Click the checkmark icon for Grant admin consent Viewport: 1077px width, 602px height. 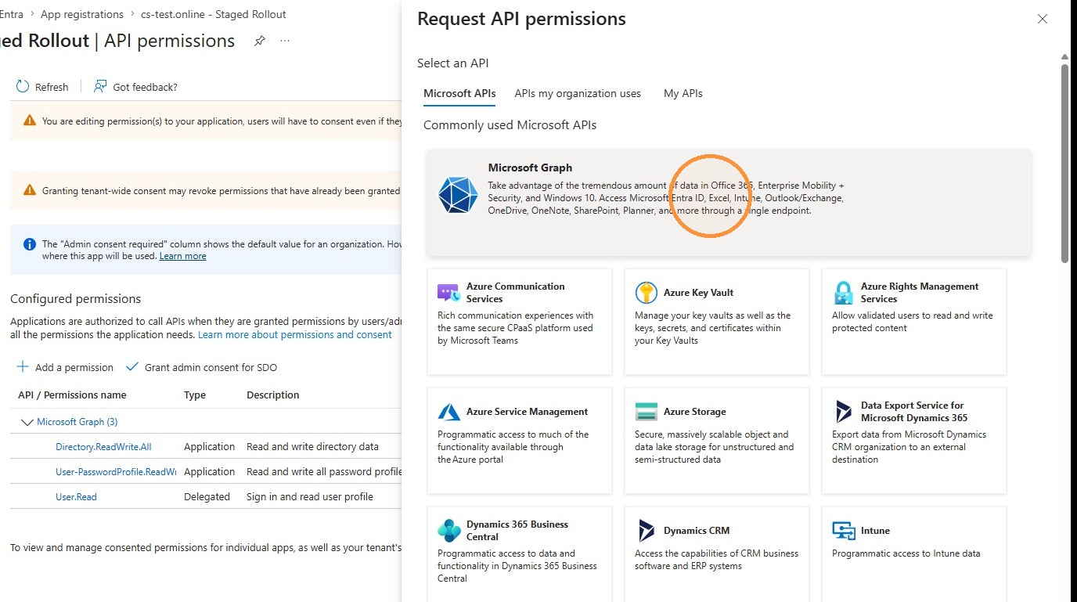132,367
